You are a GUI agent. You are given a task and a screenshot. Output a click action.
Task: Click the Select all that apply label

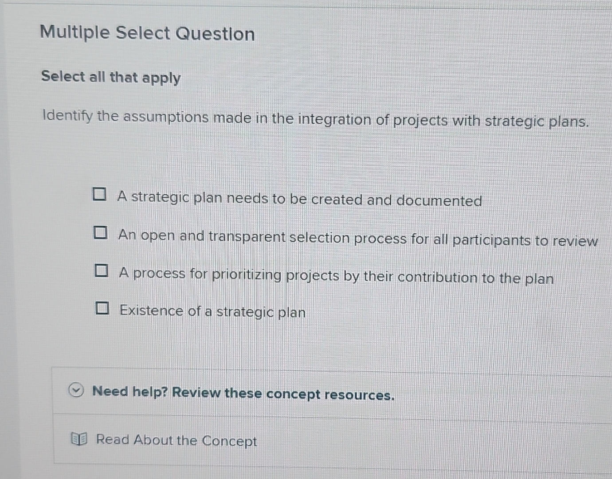point(110,78)
